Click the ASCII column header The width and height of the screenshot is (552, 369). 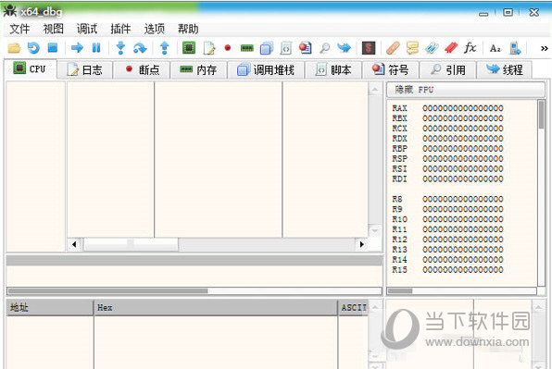[353, 307]
